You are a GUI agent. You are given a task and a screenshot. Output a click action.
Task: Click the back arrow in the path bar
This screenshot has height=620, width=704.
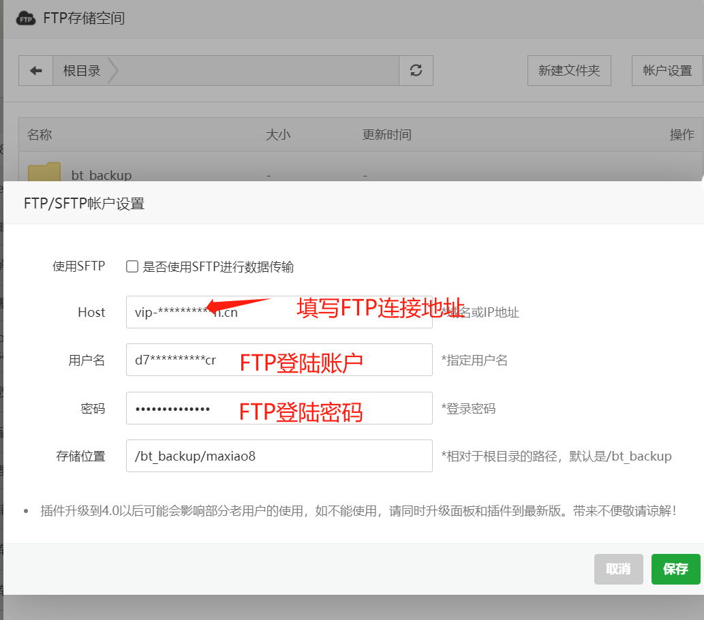coord(36,70)
